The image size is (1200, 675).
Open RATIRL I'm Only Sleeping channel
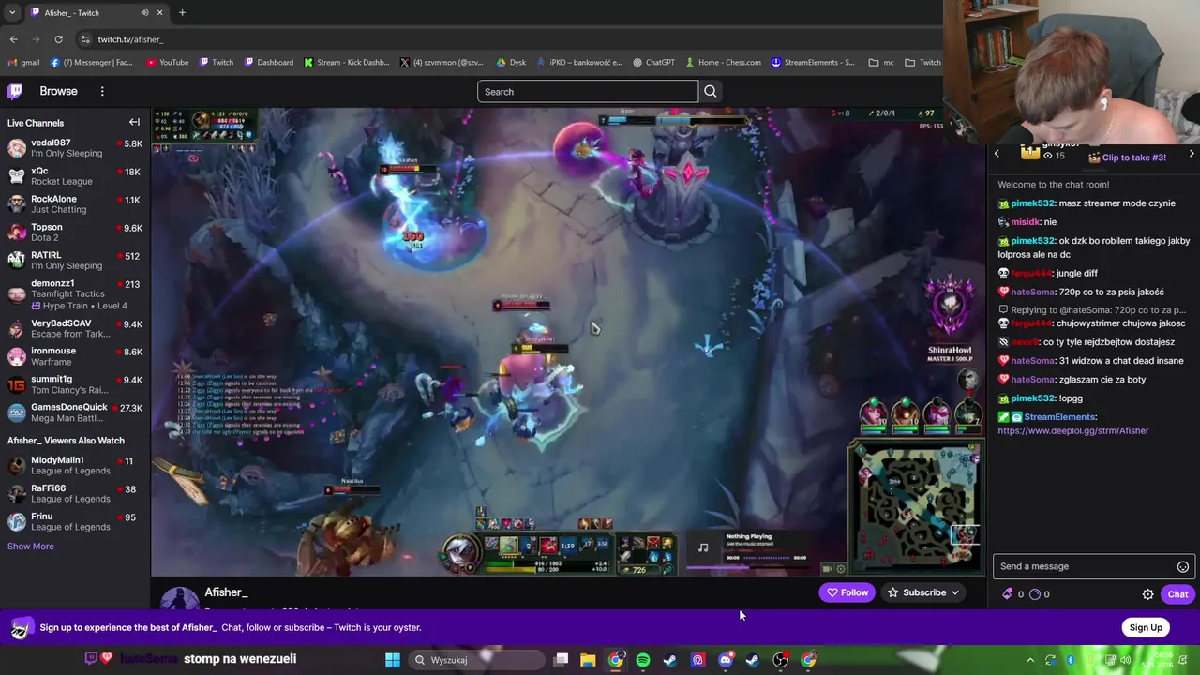(x=75, y=260)
